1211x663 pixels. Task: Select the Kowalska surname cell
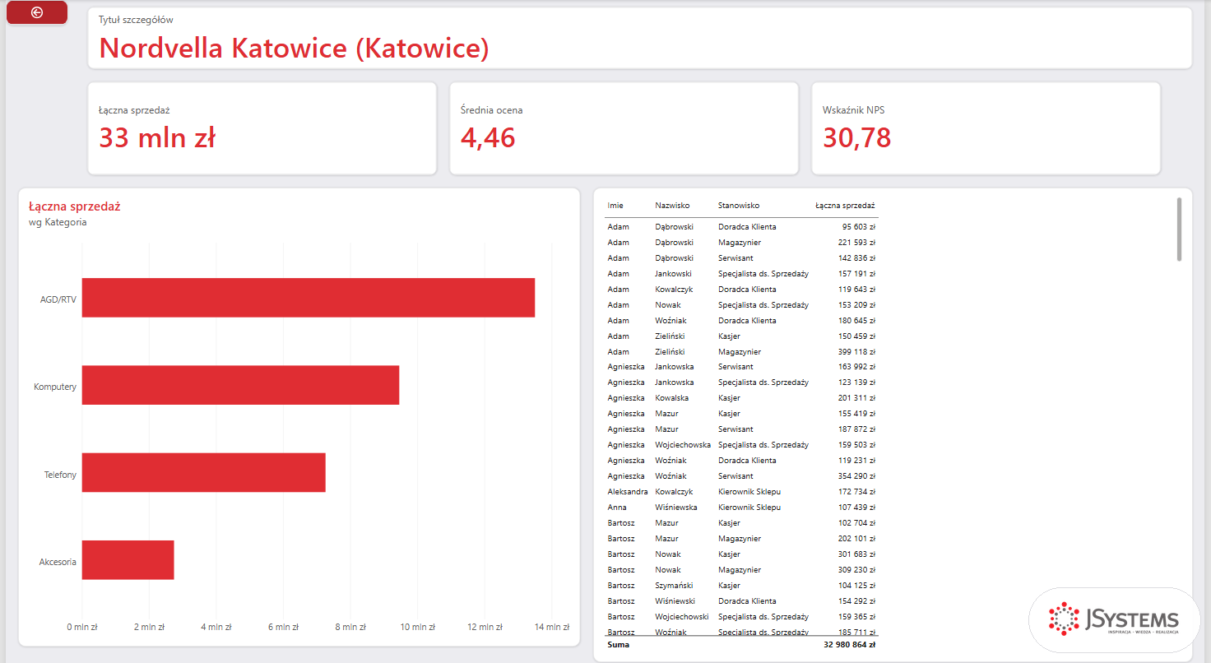pyautogui.click(x=672, y=398)
